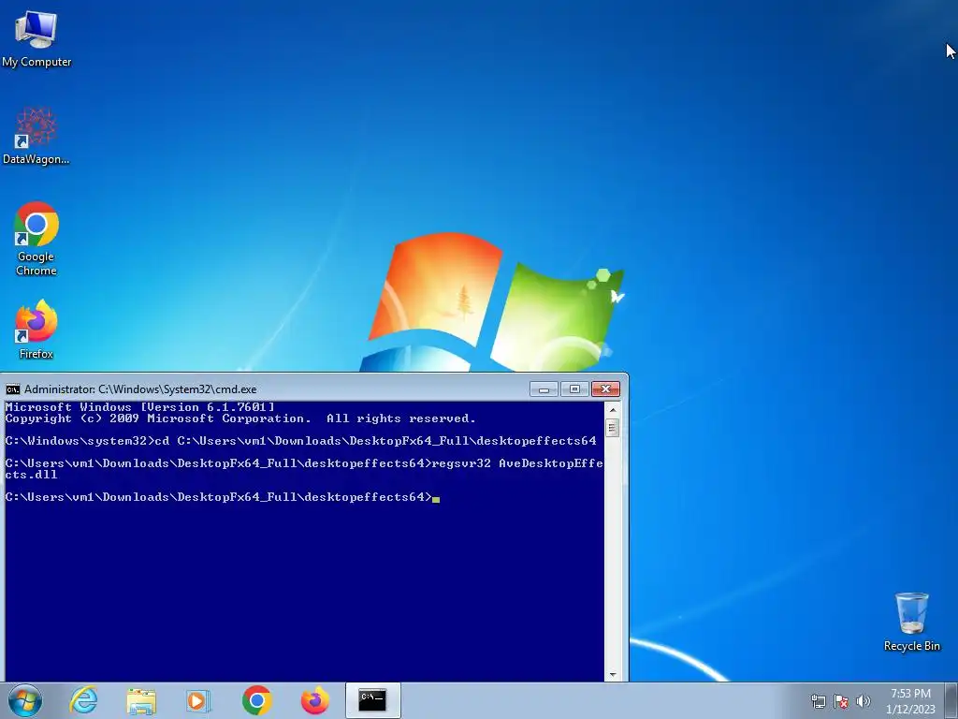Image resolution: width=958 pixels, height=719 pixels.
Task: Open the cmd window system menu icon
Action: click(12, 389)
